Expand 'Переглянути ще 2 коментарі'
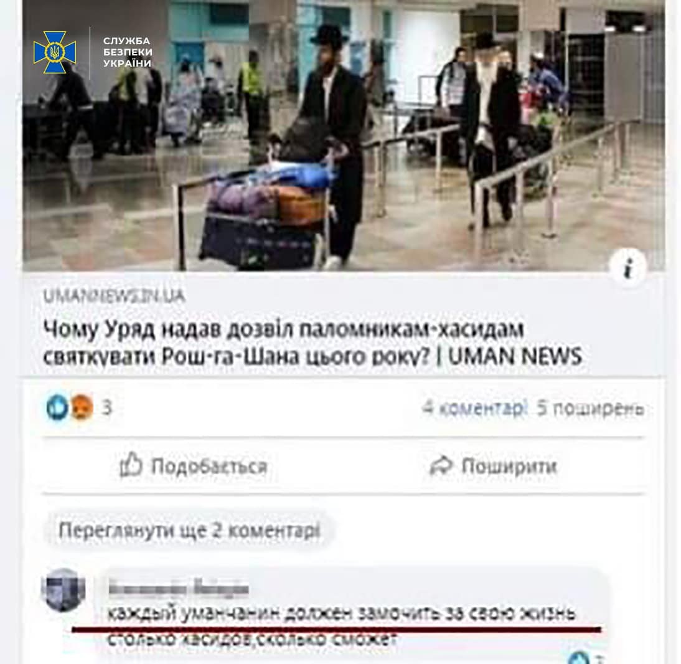The image size is (681, 664). tap(189, 531)
